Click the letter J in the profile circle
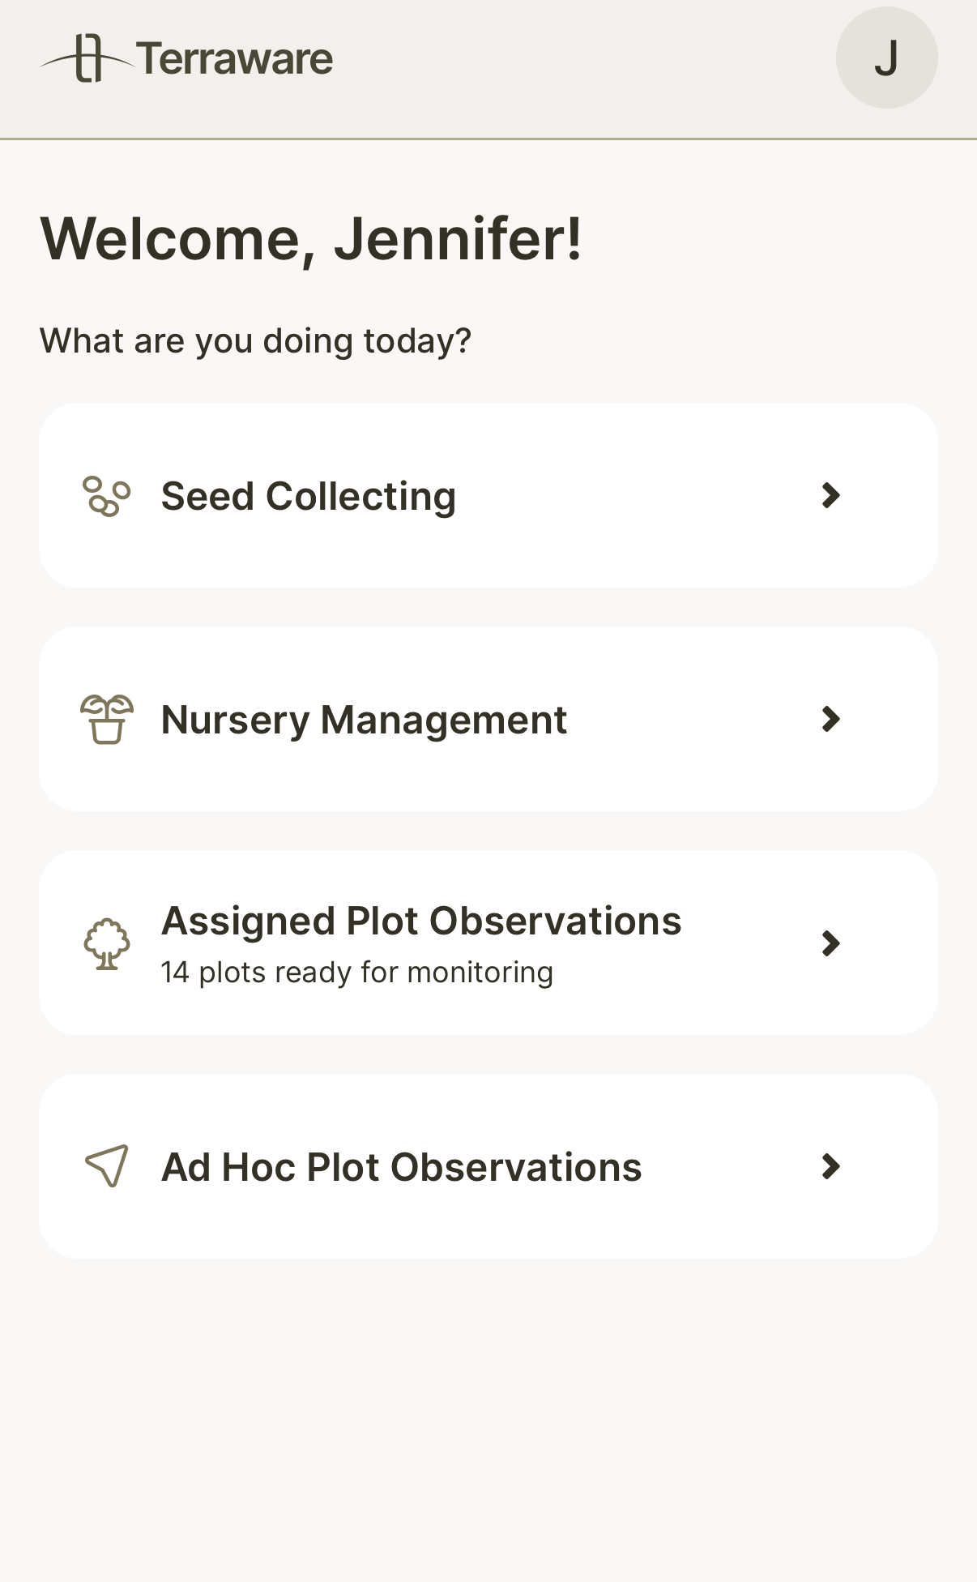 click(x=886, y=58)
